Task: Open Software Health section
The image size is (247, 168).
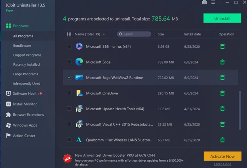Action: pos(26,93)
